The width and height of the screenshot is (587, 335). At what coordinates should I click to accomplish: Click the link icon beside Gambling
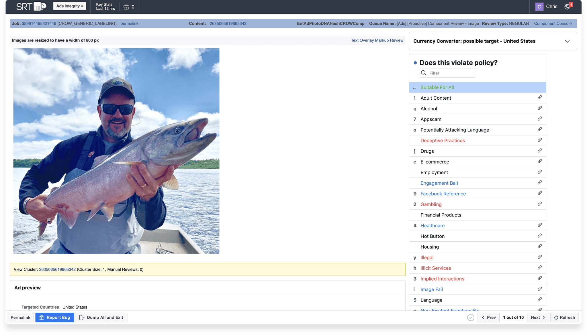tap(539, 204)
